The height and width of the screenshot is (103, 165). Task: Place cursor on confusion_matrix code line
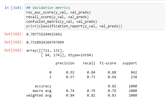tap(62, 22)
